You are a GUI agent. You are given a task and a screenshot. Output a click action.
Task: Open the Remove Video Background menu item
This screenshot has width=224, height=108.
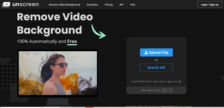click(64, 5)
